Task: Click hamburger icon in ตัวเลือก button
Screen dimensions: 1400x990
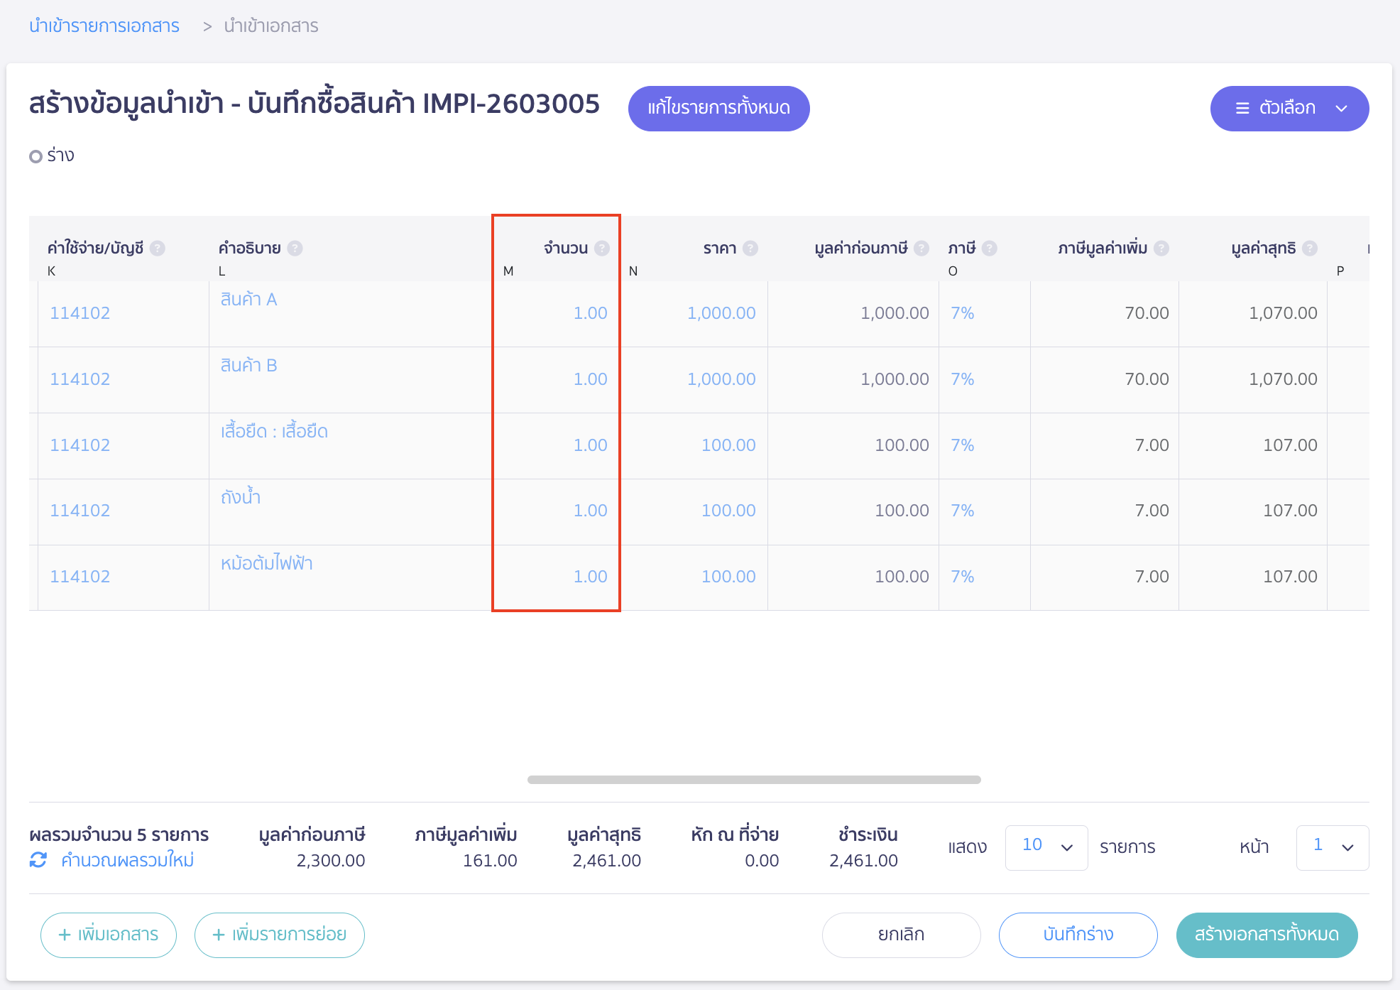Action: [1242, 108]
